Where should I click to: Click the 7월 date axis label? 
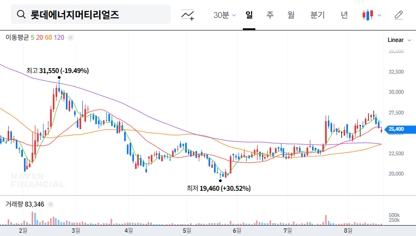[287, 231]
